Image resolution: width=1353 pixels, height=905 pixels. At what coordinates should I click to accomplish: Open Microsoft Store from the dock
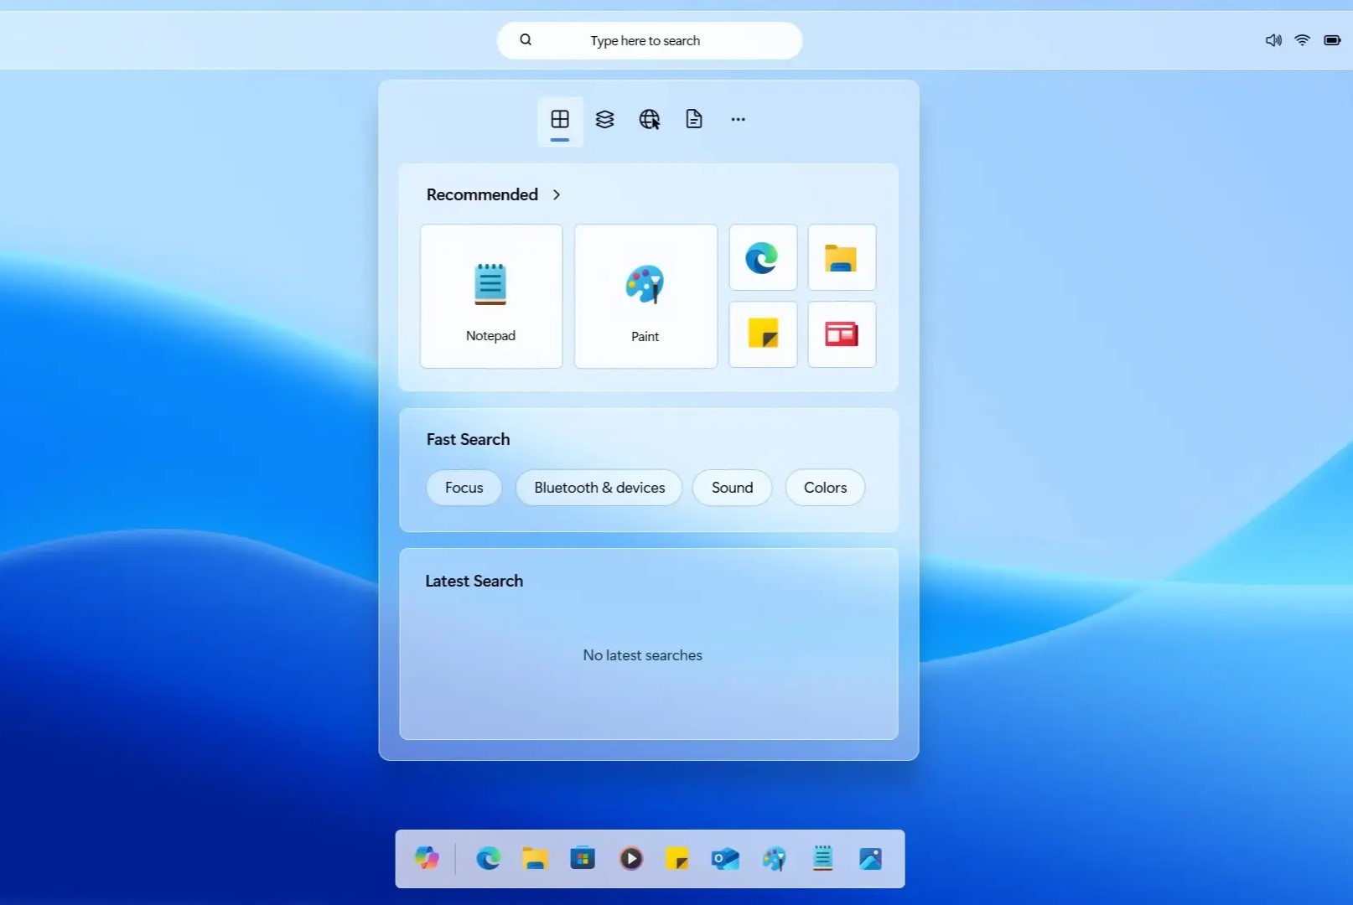click(583, 858)
